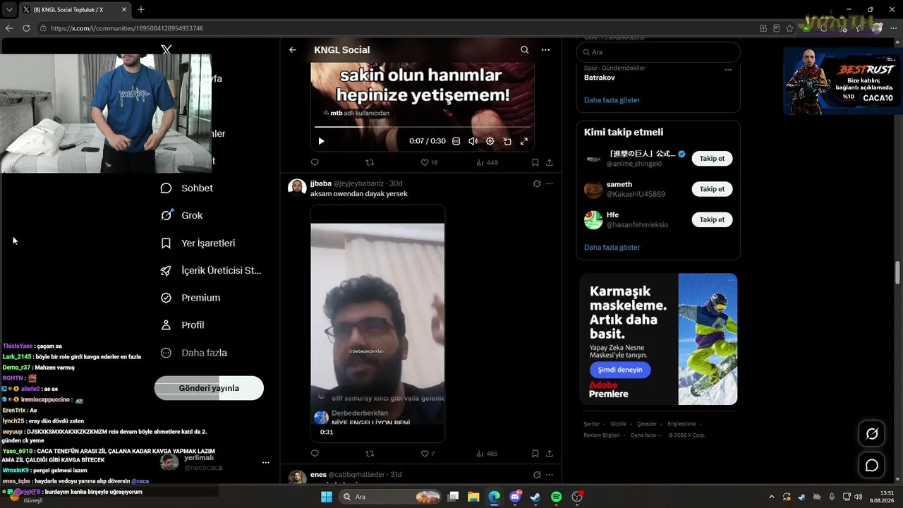The height and width of the screenshot is (508, 903).
Task: Open the jjbaba profile name link
Action: pos(321,183)
